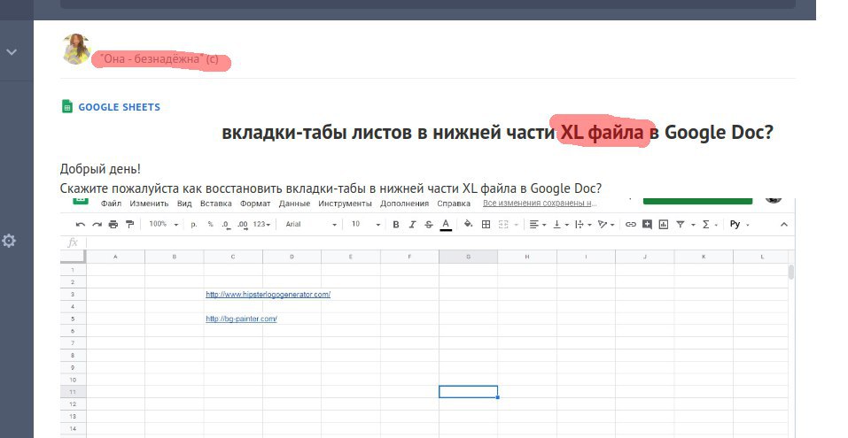Select row 3 header
The image size is (848, 438).
pyautogui.click(x=73, y=295)
